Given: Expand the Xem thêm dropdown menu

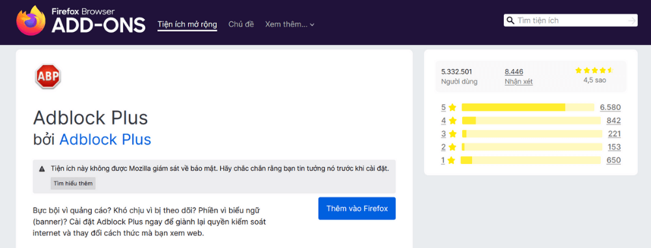Looking at the screenshot, I should coord(290,24).
